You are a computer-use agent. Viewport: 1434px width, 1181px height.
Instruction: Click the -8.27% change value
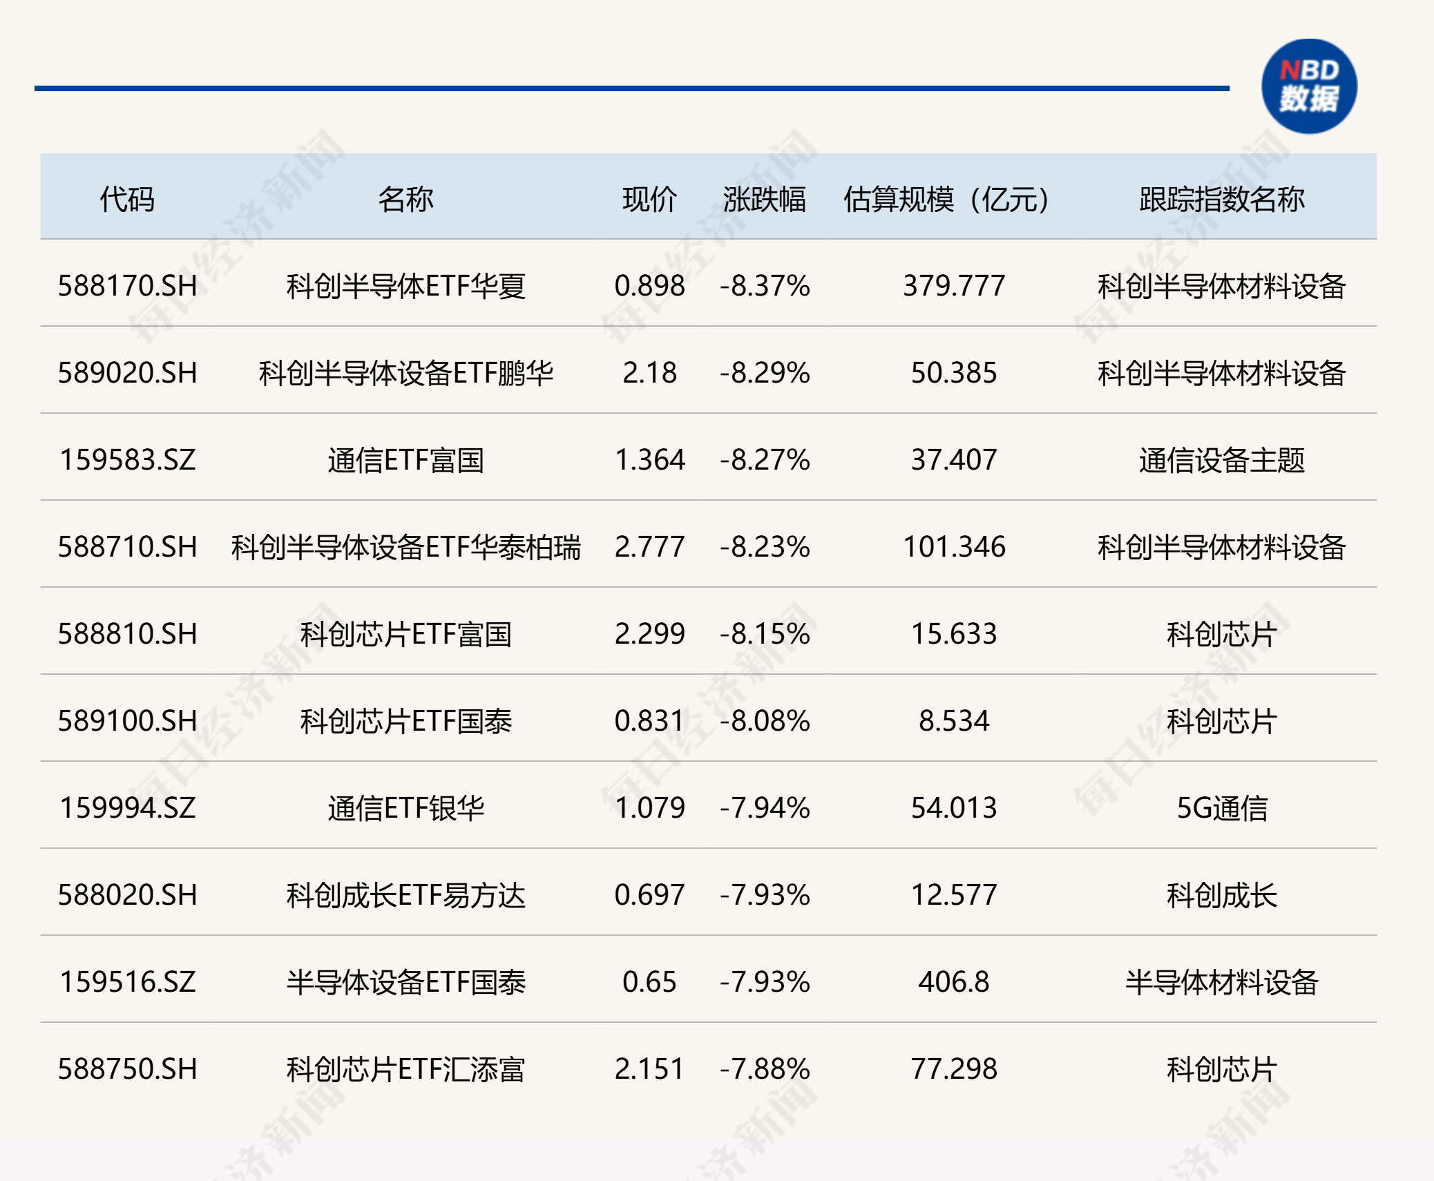click(765, 460)
